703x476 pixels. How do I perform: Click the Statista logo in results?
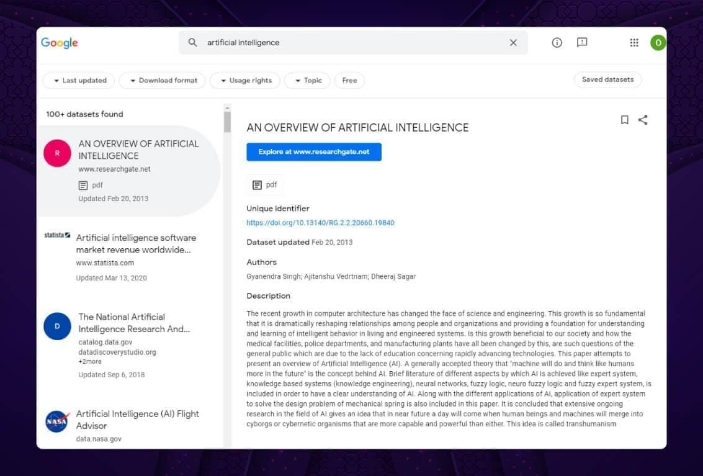(x=57, y=235)
